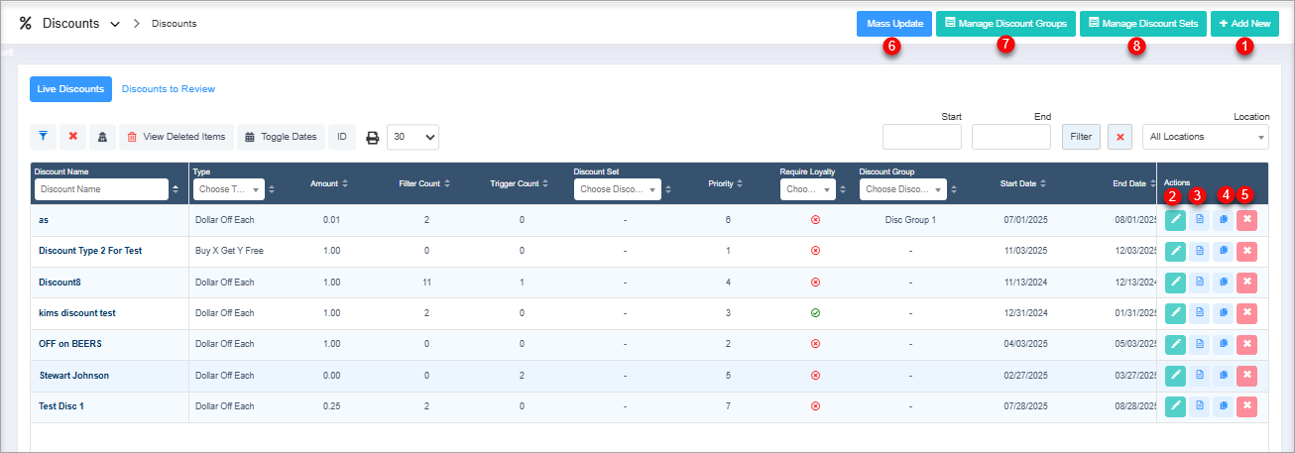Duplicate the 'Test Disc 1' discount
The width and height of the screenshot is (1295, 453).
[1223, 405]
